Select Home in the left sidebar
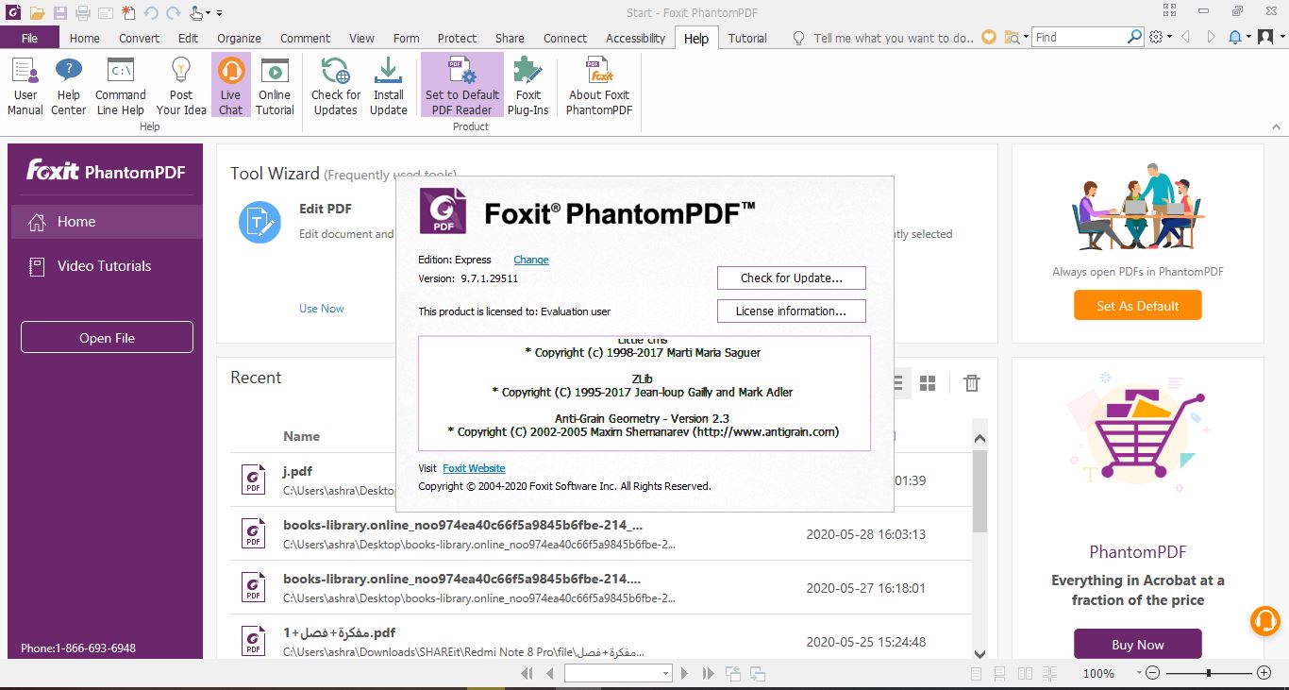The height and width of the screenshot is (690, 1289). [x=106, y=222]
